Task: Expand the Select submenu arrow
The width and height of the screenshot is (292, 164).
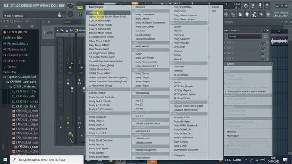Action: pyautogui.click(x=271, y=64)
